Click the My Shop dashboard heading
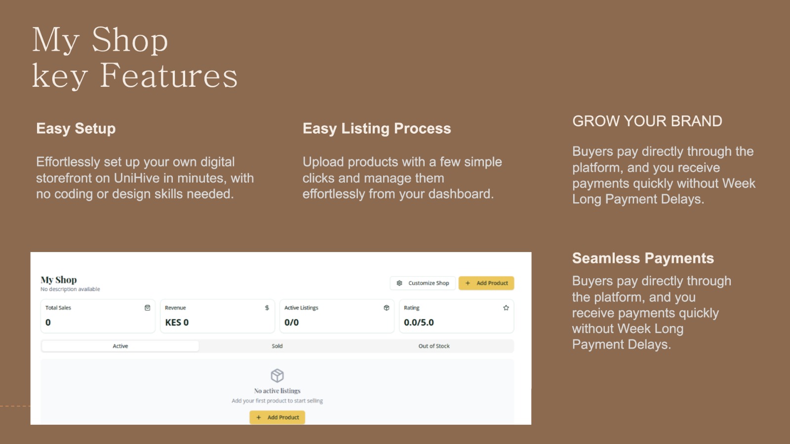The height and width of the screenshot is (444, 790). 59,280
